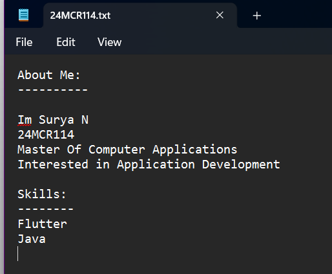
Task: Open the View menu
Action: tap(110, 42)
